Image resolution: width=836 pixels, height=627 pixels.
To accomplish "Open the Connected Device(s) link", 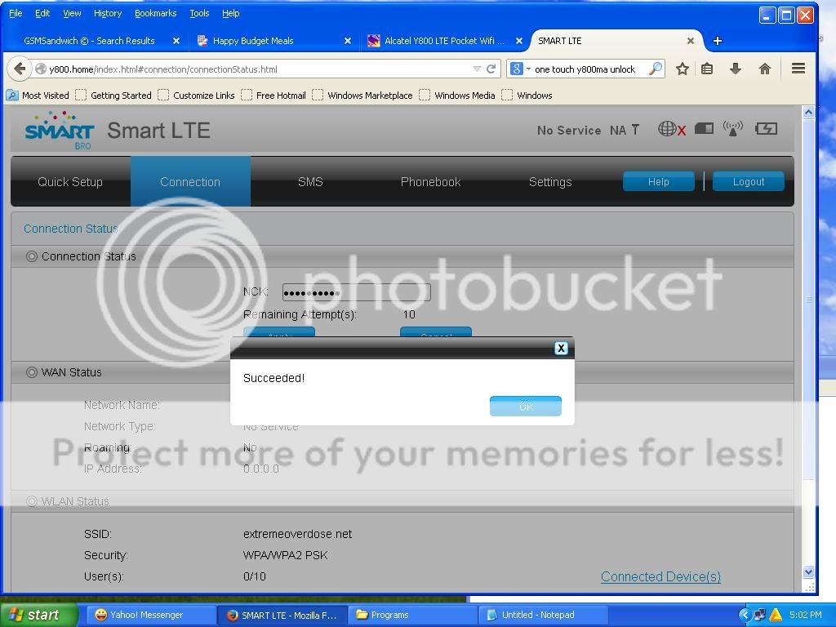I will 660,576.
